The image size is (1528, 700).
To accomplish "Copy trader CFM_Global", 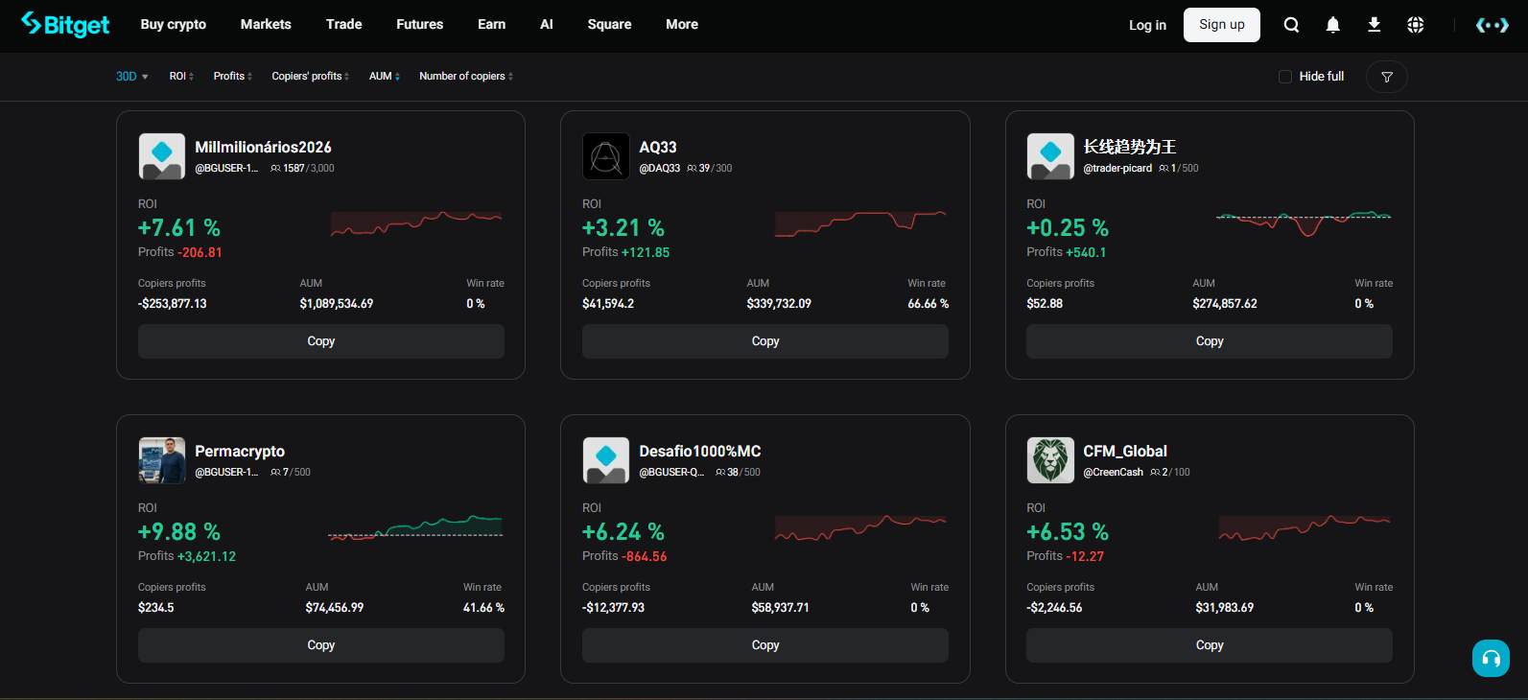I will [x=1210, y=645].
